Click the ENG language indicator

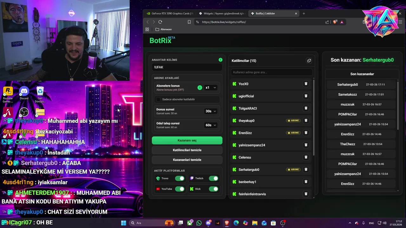coord(371,223)
